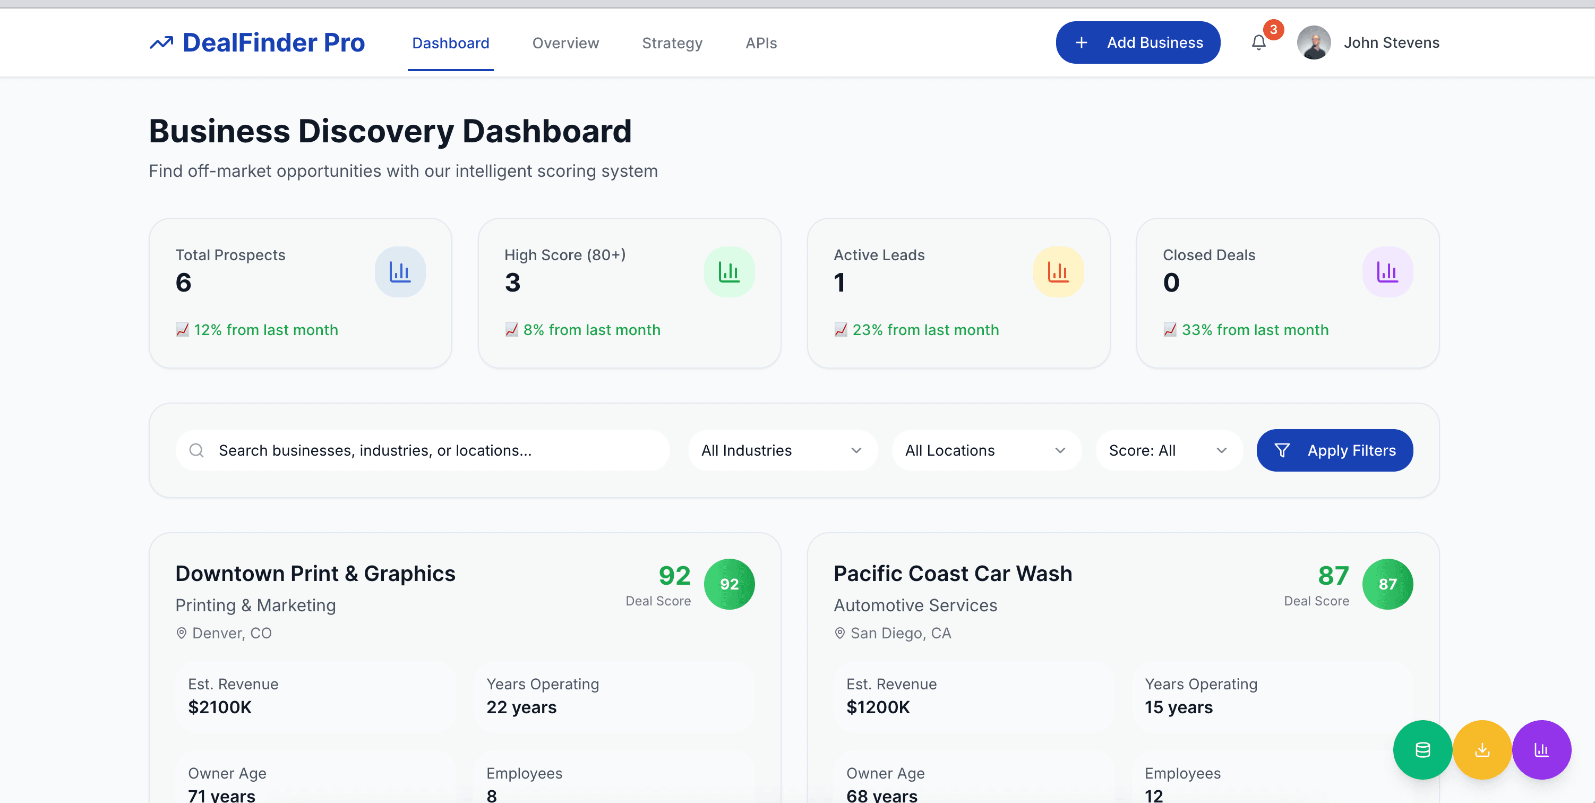Viewport: 1595px width, 803px height.
Task: Click the green chart icon on High Score card
Action: [x=730, y=271]
